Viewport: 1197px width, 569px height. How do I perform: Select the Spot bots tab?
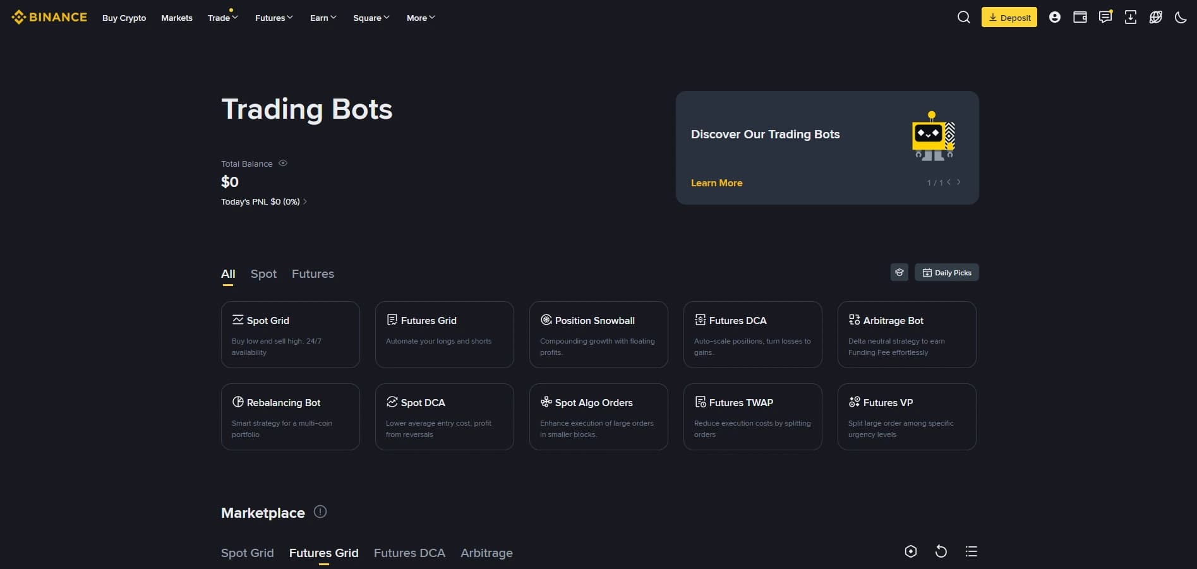pyautogui.click(x=263, y=273)
